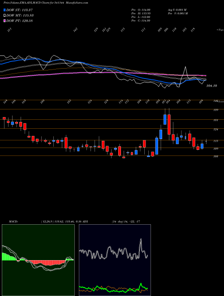Click the last small candlestick at right edge
Viewport: 224px width, 296px height.
pyautogui.click(x=206, y=141)
